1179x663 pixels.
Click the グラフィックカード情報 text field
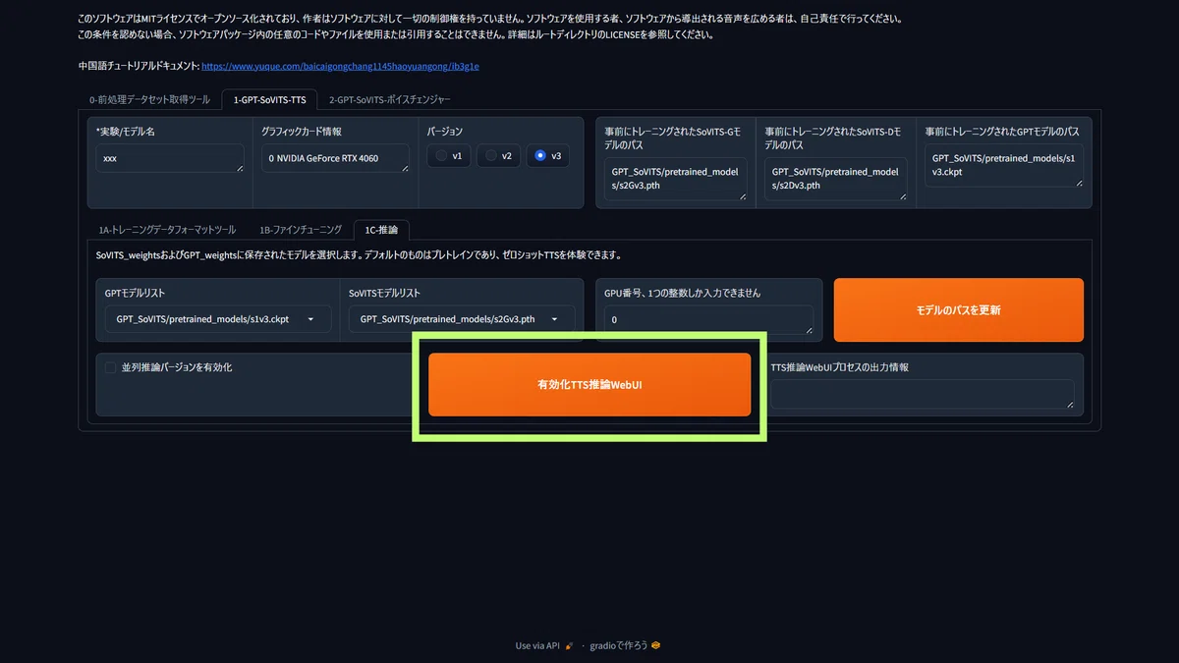[x=335, y=158]
